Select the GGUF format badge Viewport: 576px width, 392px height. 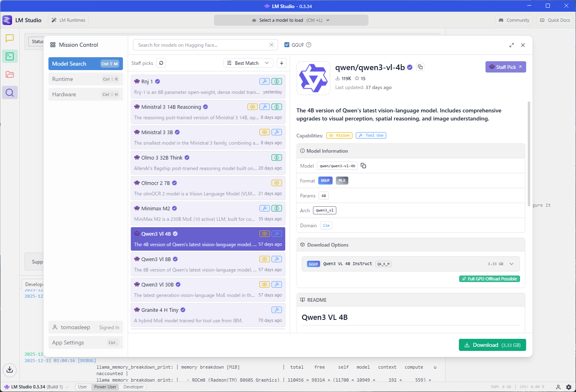pyautogui.click(x=325, y=180)
